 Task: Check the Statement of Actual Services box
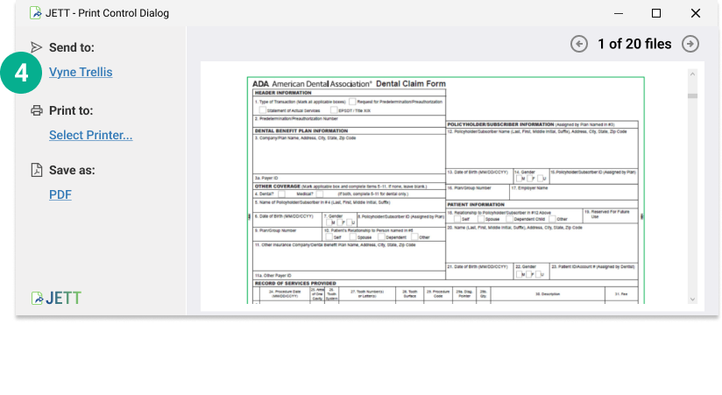[261, 110]
